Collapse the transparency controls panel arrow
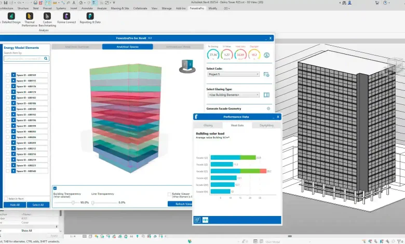The height and width of the screenshot is (244, 405). pyautogui.click(x=55, y=188)
